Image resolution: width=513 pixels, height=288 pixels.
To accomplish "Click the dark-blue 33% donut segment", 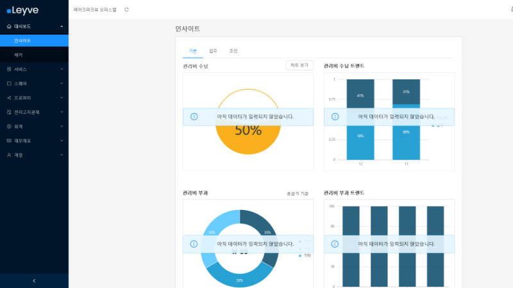I will (x=267, y=232).
